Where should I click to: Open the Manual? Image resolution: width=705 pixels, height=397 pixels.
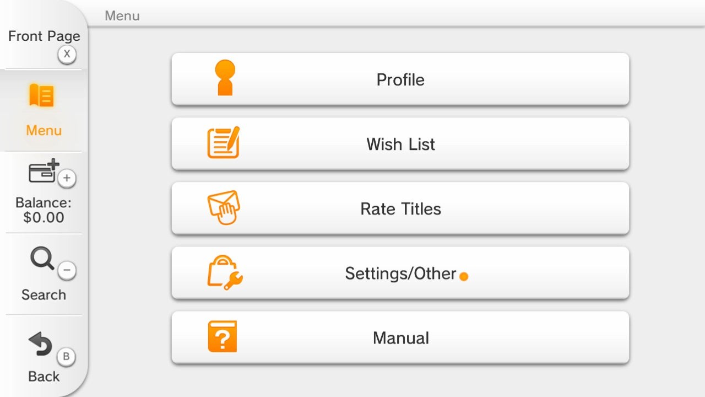[400, 338]
